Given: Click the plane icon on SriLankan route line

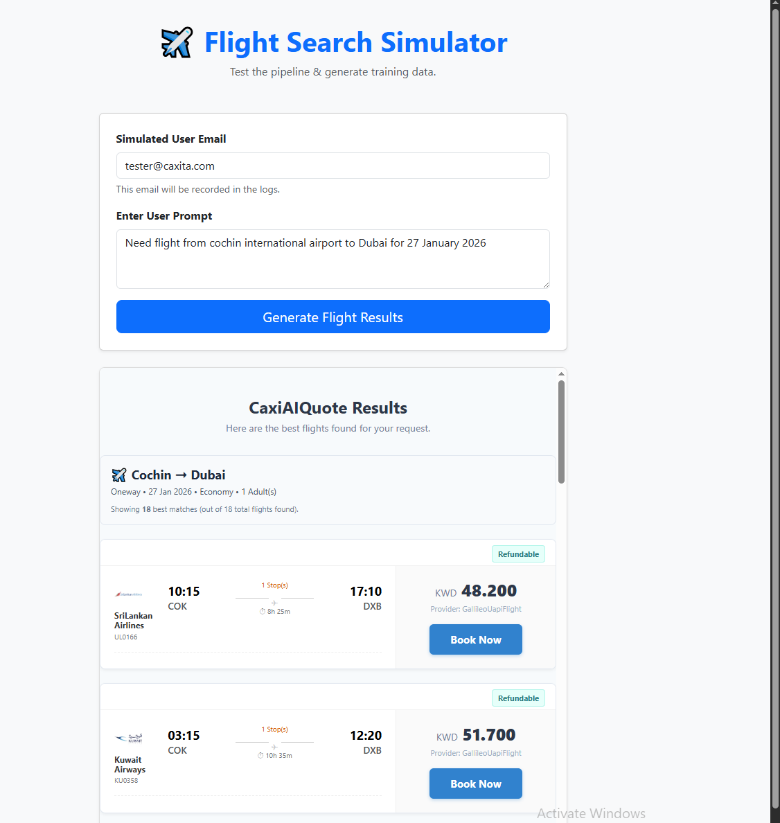Looking at the screenshot, I should [x=274, y=603].
